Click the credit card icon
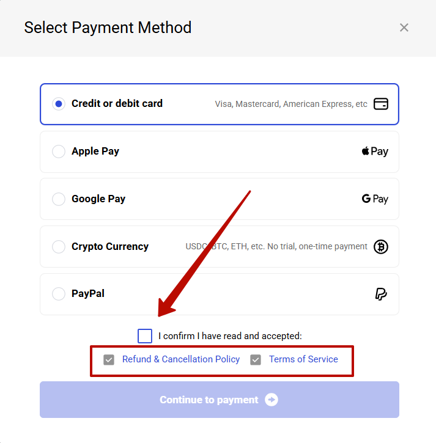This screenshot has height=443, width=436. (x=381, y=104)
